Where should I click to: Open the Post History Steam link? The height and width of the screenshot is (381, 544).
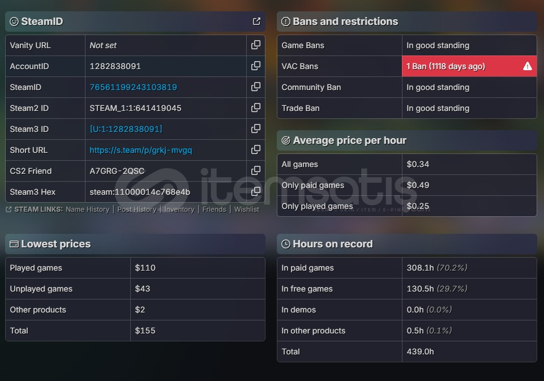[x=136, y=209]
